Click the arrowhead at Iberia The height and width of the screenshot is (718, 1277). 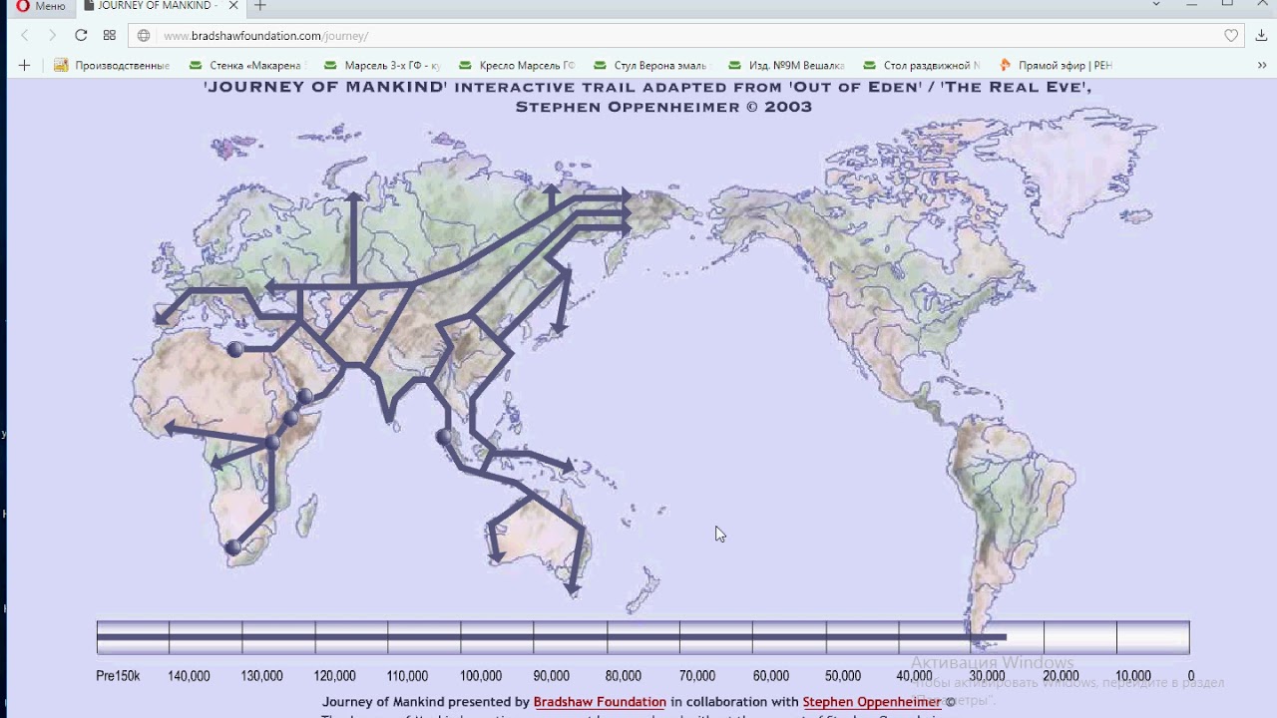[x=160, y=318]
